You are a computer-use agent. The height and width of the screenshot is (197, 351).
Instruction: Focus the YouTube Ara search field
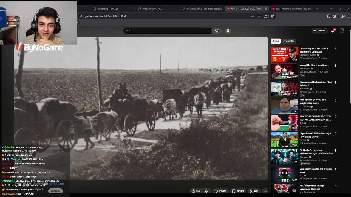167,31
